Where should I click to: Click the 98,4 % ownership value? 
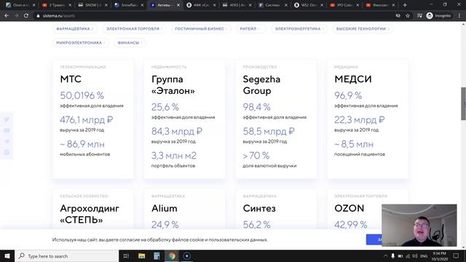[x=256, y=107]
